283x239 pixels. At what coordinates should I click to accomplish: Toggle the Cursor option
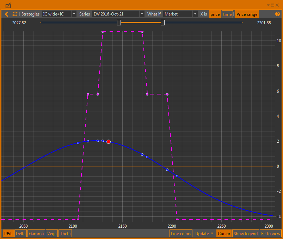coord(224,234)
